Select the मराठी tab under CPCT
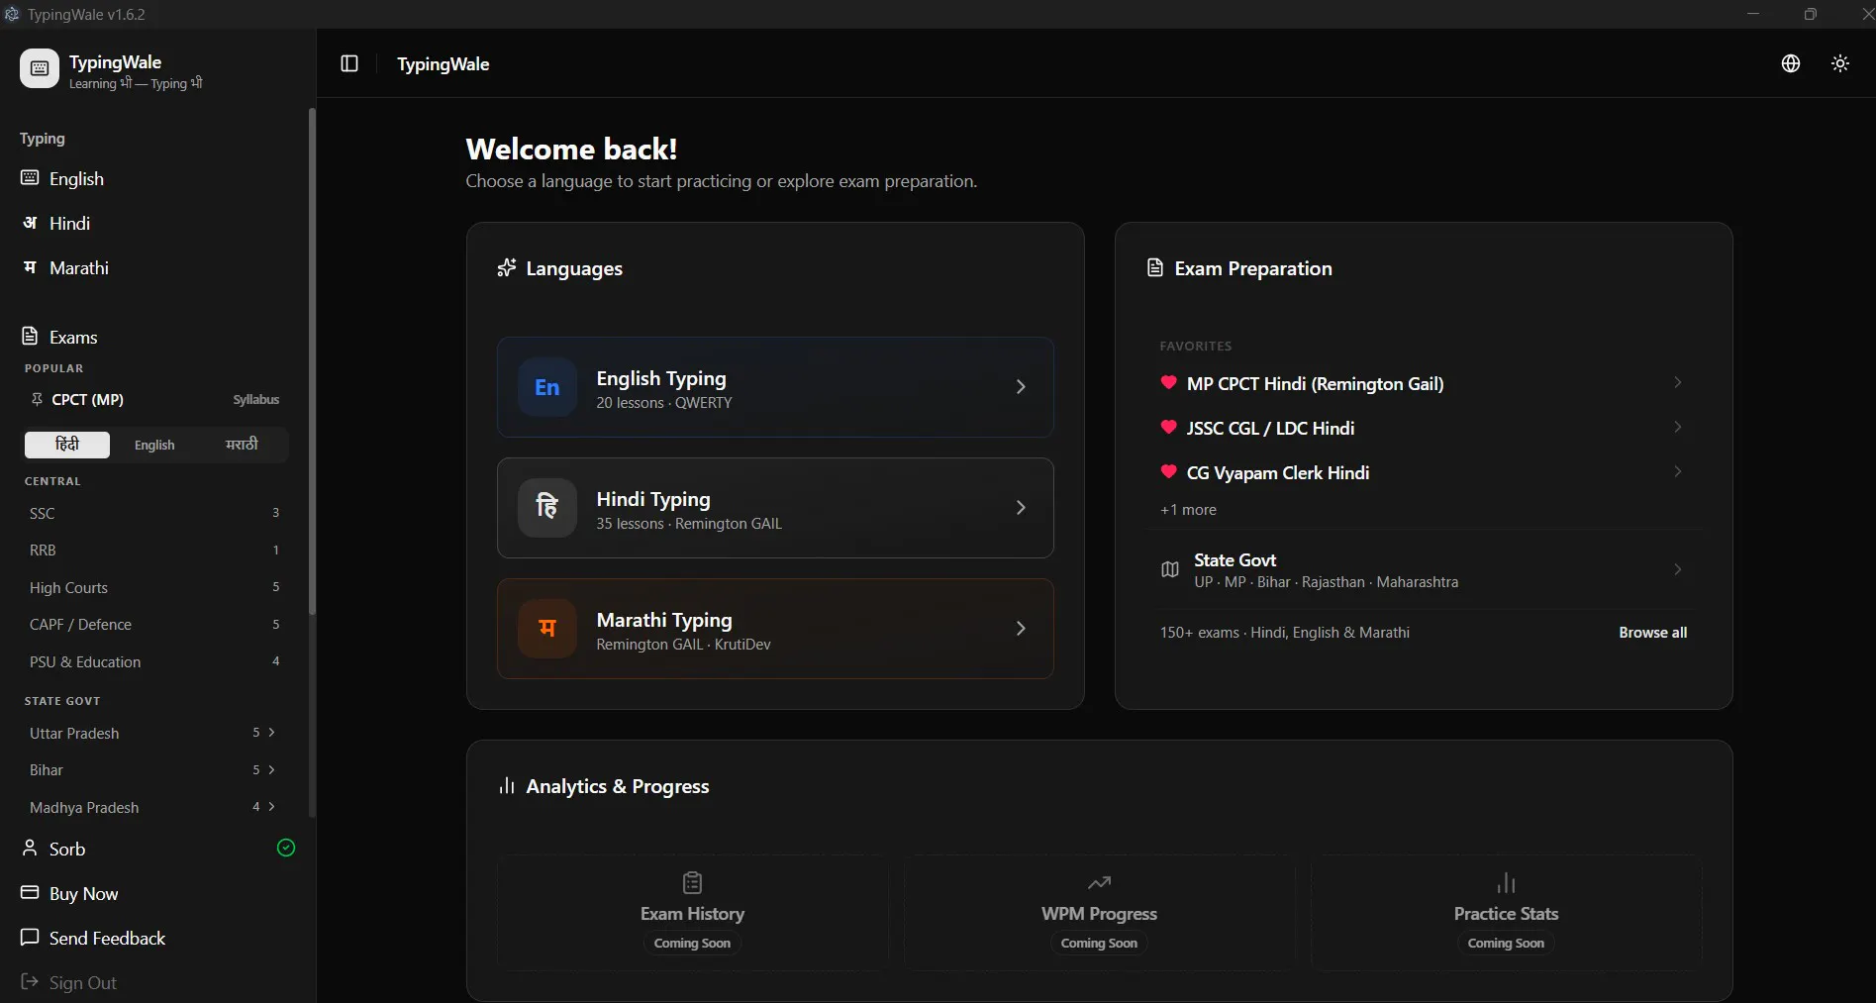Viewport: 1876px width, 1003px height. (x=242, y=445)
